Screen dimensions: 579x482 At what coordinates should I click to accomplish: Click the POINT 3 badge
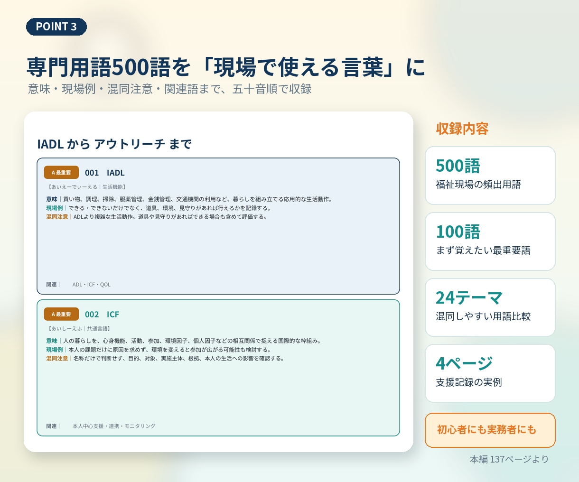point(56,27)
